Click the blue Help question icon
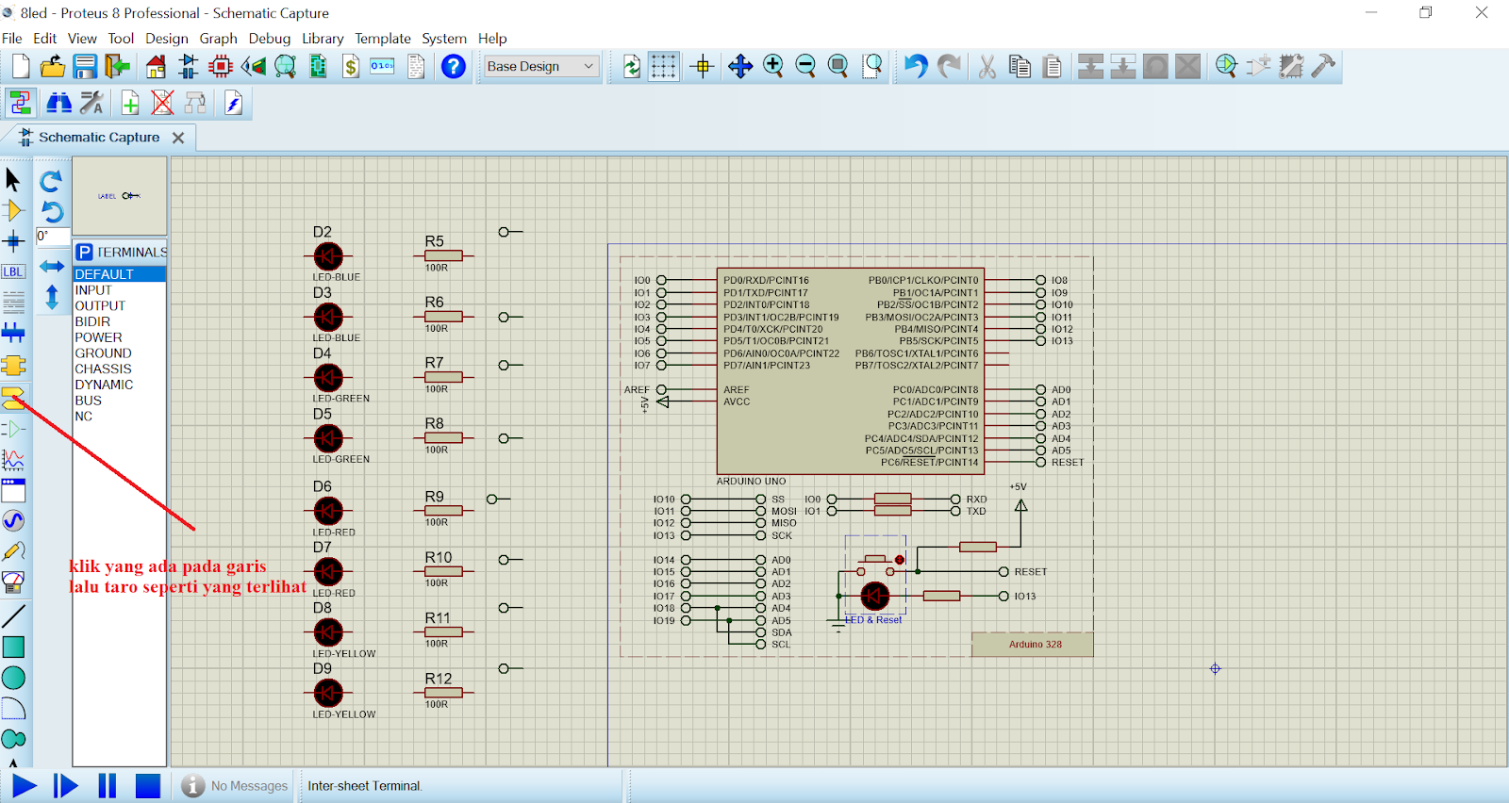This screenshot has width=1509, height=803. click(x=454, y=66)
